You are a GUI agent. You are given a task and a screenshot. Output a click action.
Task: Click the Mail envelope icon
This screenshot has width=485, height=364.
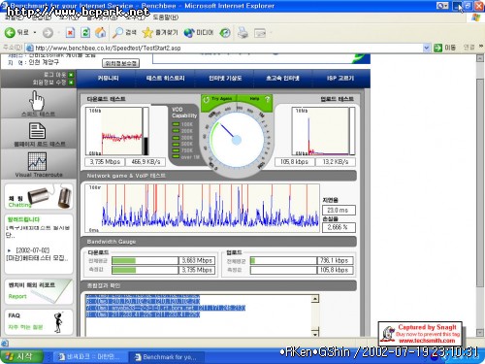click(260, 33)
